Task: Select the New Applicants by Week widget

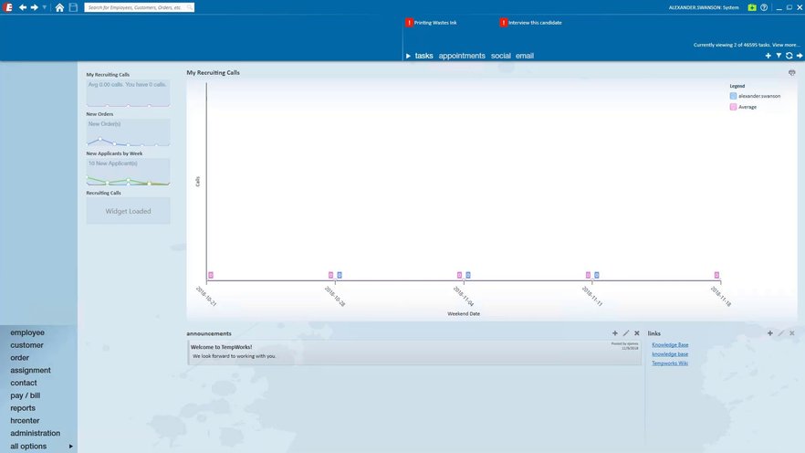Action: 128,172
